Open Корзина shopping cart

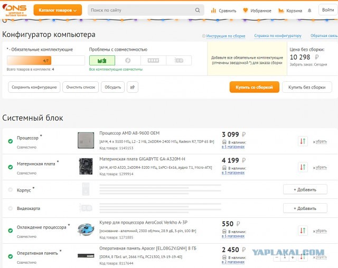tap(290, 11)
